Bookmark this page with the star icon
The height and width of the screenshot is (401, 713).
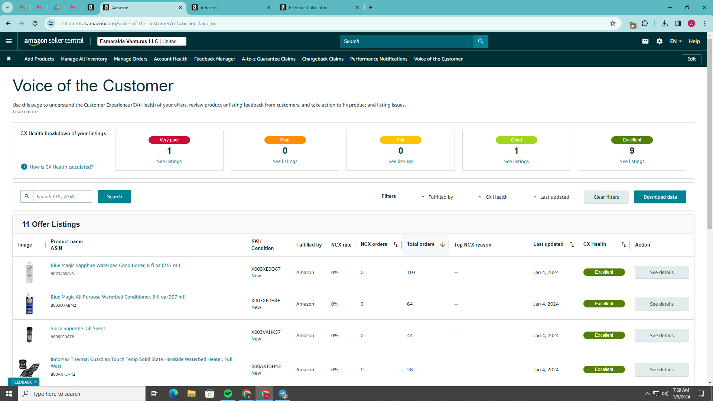(x=613, y=23)
